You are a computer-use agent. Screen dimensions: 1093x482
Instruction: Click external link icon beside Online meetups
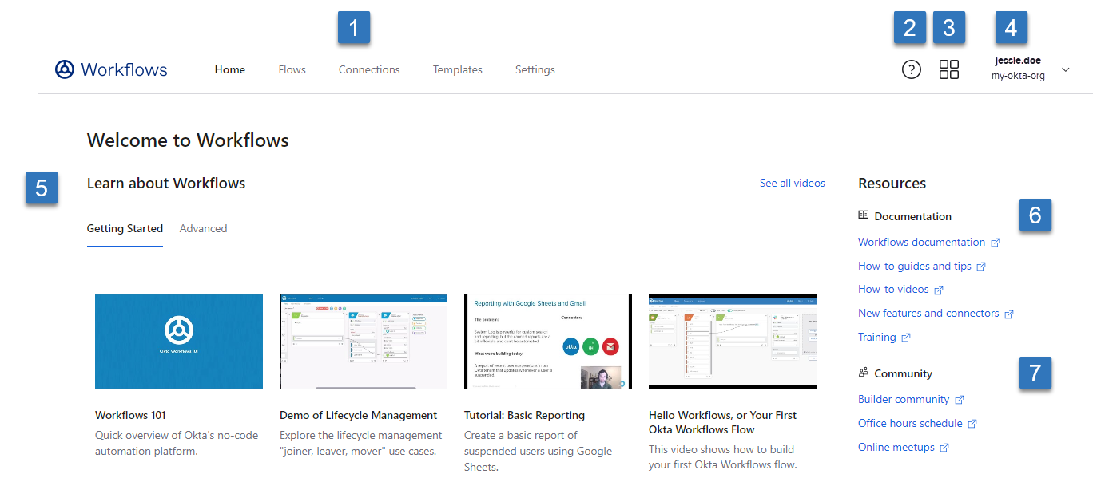(x=944, y=448)
